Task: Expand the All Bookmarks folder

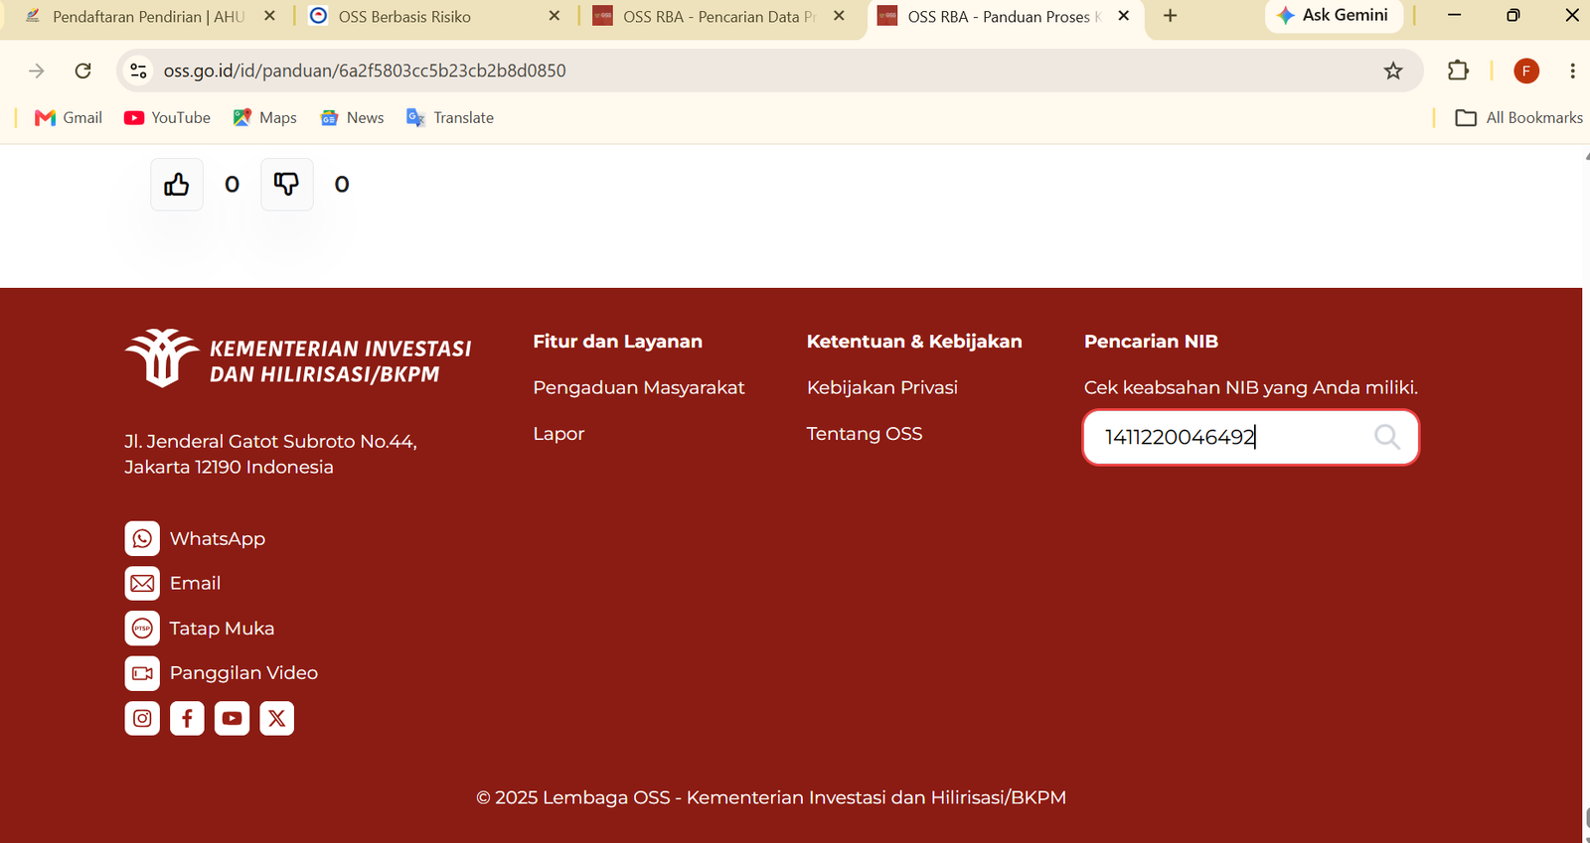Action: click(x=1518, y=117)
